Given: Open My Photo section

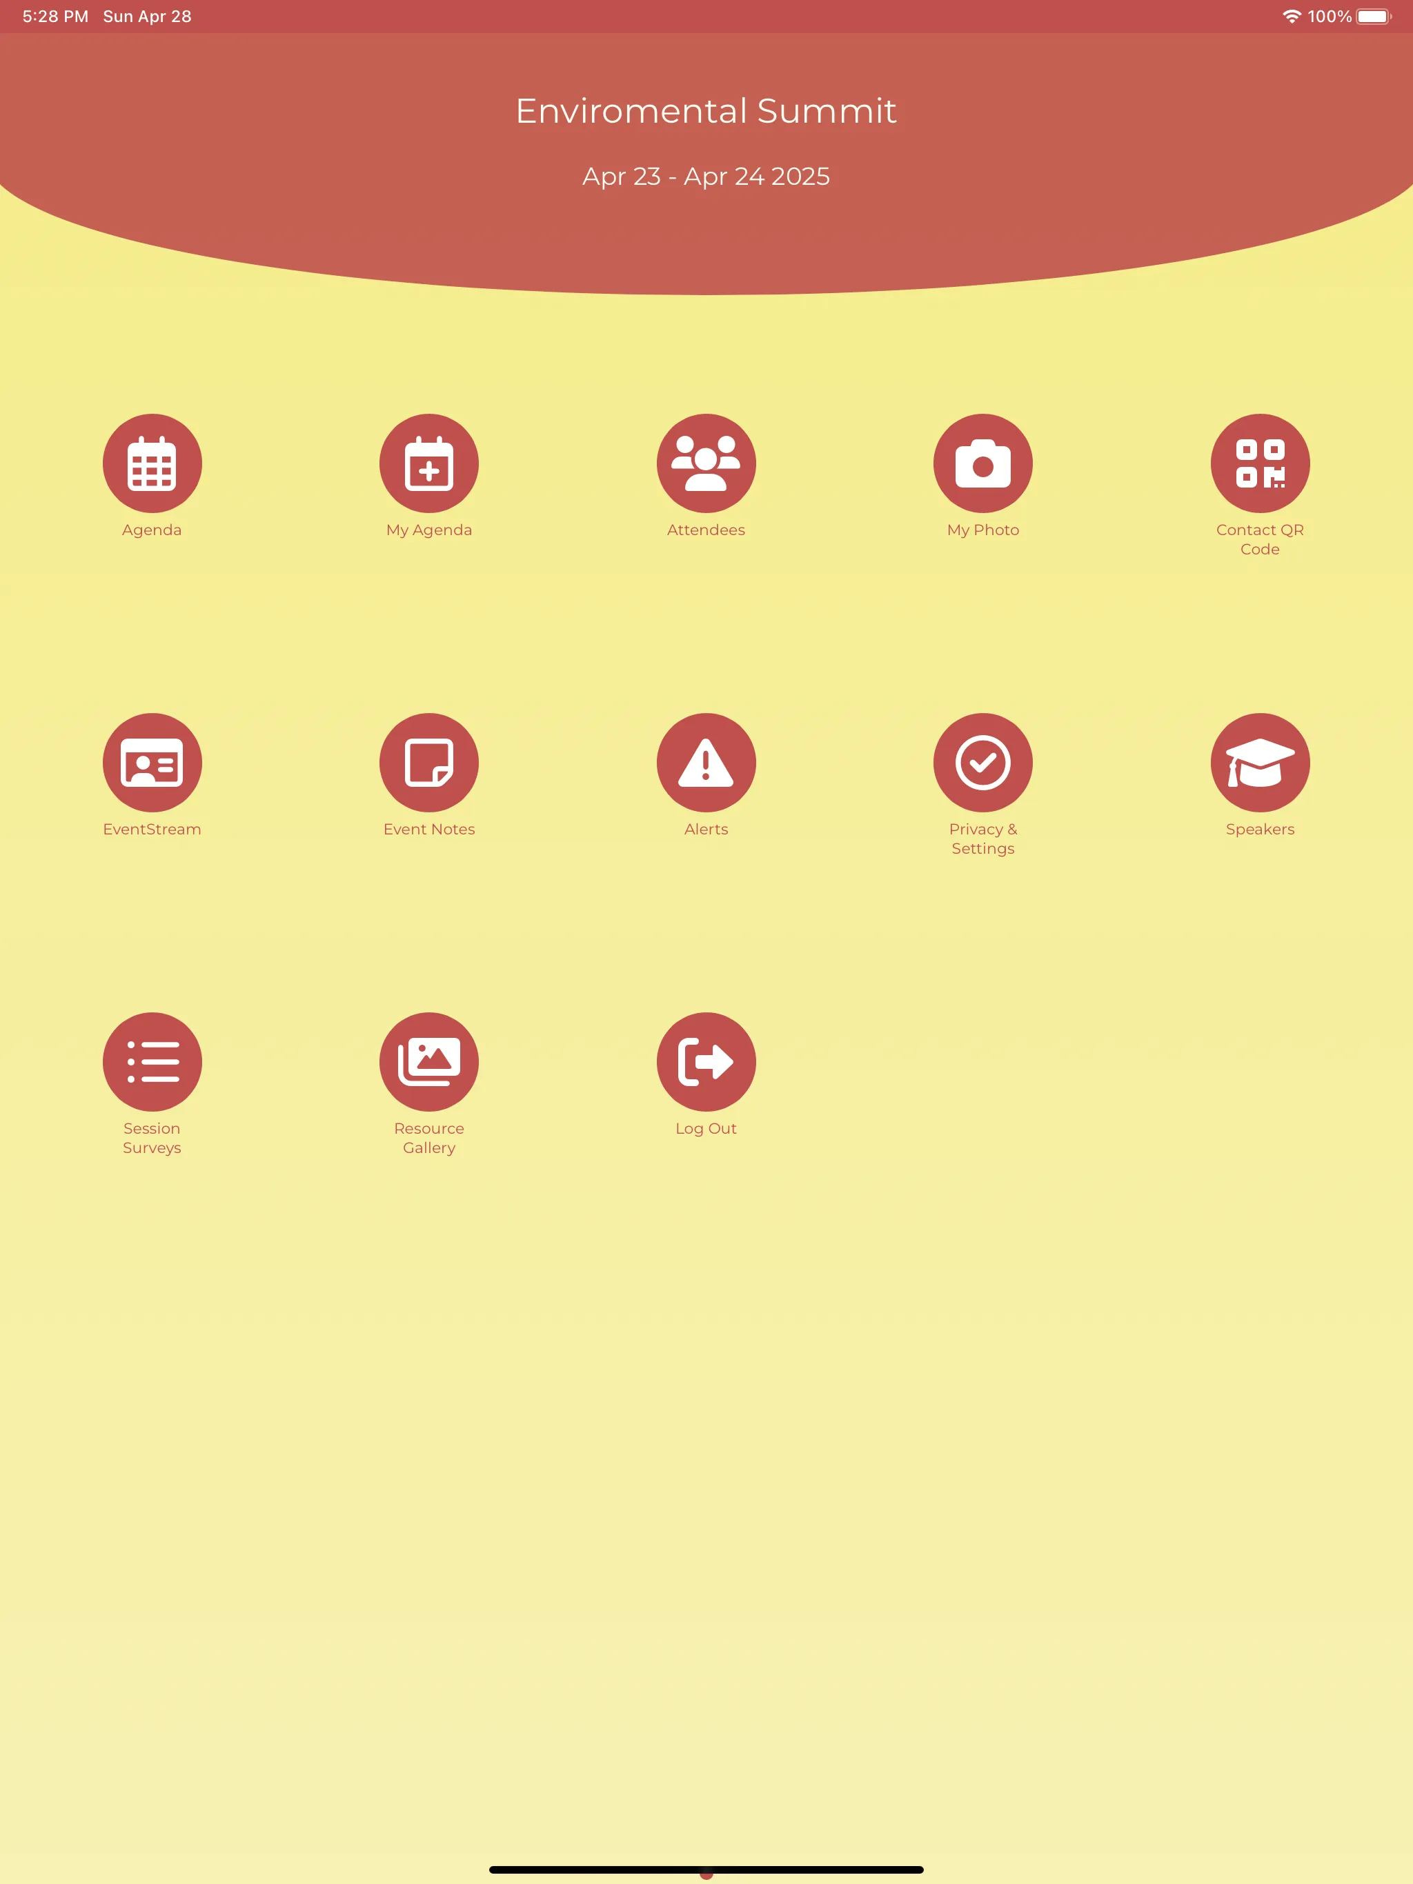Looking at the screenshot, I should click(x=982, y=463).
